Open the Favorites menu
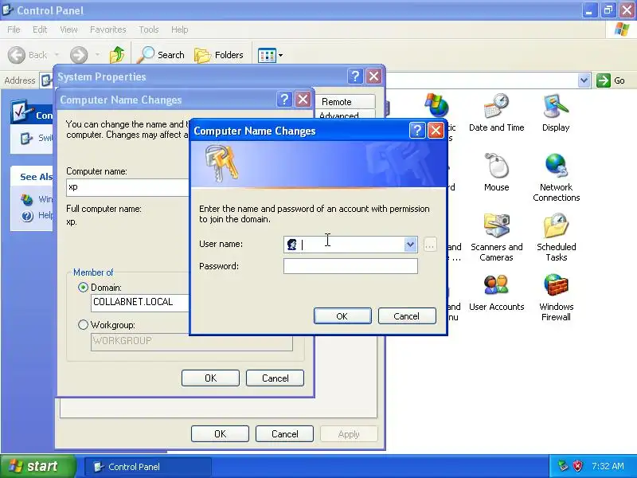This screenshot has width=637, height=478. click(108, 29)
